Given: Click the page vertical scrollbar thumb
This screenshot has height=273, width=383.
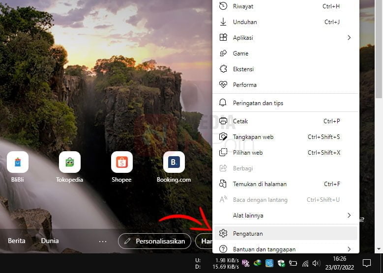Looking at the screenshot, I should coord(379,49).
